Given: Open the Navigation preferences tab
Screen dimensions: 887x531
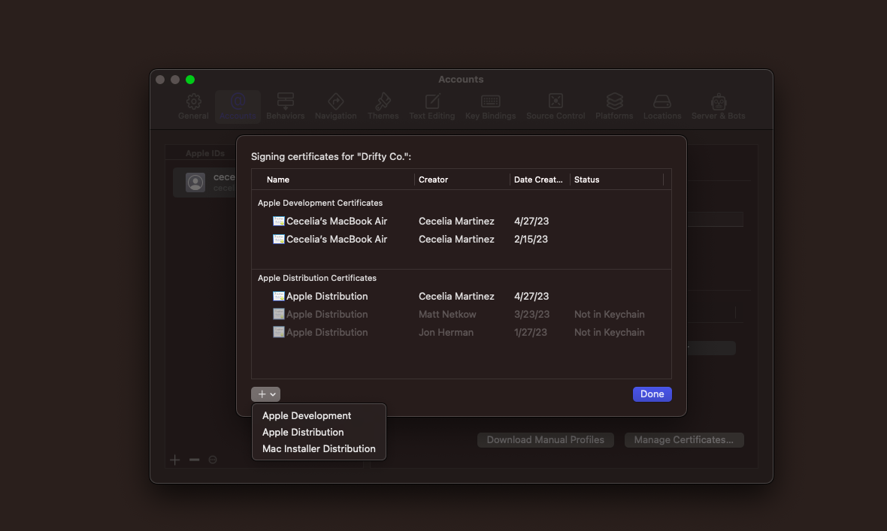Looking at the screenshot, I should click(335, 107).
